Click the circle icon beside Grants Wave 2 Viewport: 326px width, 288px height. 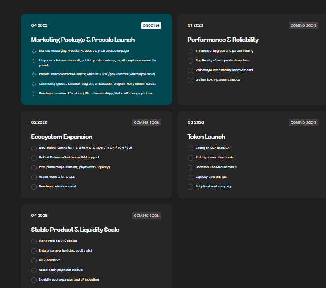[34, 177]
